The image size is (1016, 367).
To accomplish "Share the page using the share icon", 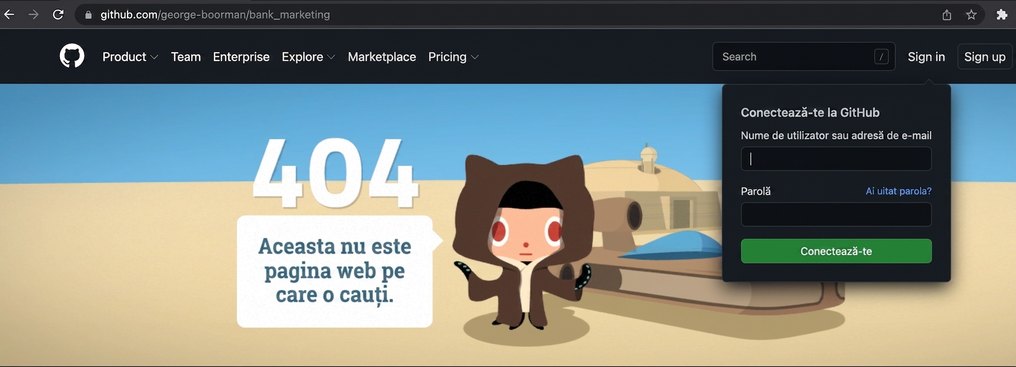I will pyautogui.click(x=947, y=15).
